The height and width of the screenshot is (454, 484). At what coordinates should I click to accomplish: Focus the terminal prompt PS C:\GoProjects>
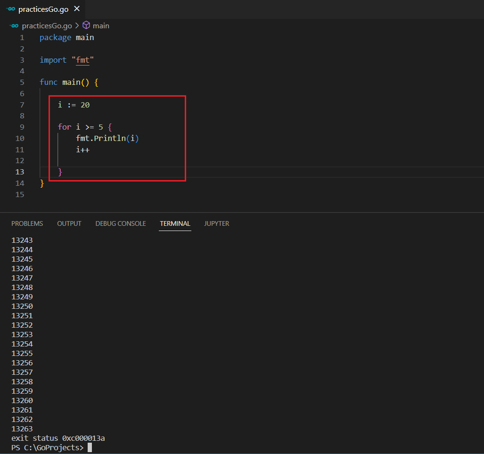pyautogui.click(x=47, y=447)
